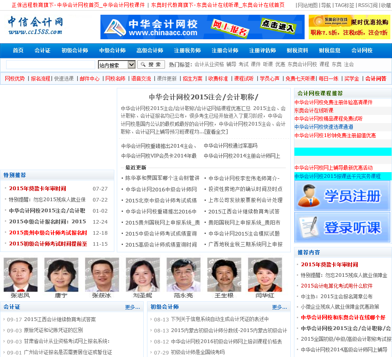Open 注册评估师 navigation tab
This screenshot has height=357, width=392.
coord(262,51)
